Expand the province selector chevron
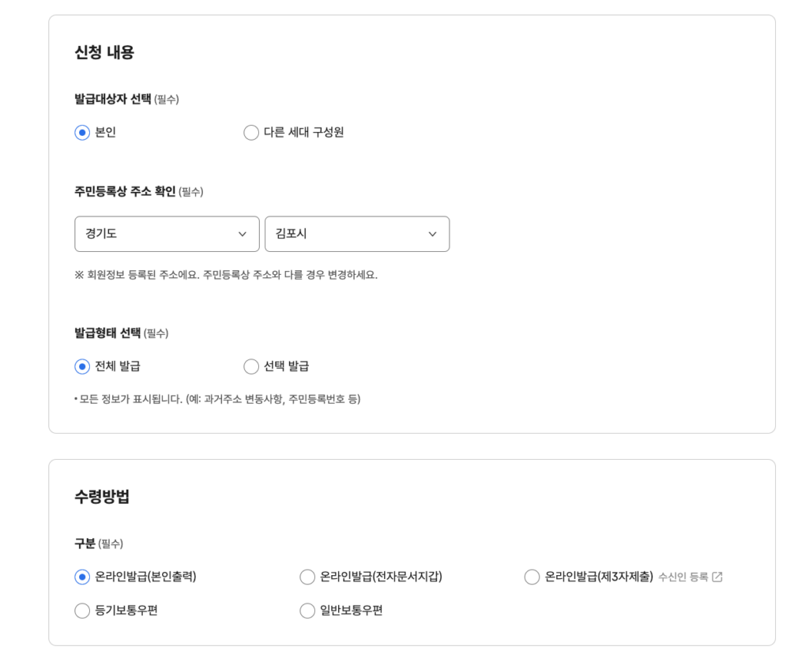This screenshot has height=658, width=809. point(242,234)
